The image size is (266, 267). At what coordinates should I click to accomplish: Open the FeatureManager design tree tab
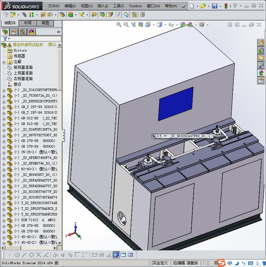click(5, 32)
